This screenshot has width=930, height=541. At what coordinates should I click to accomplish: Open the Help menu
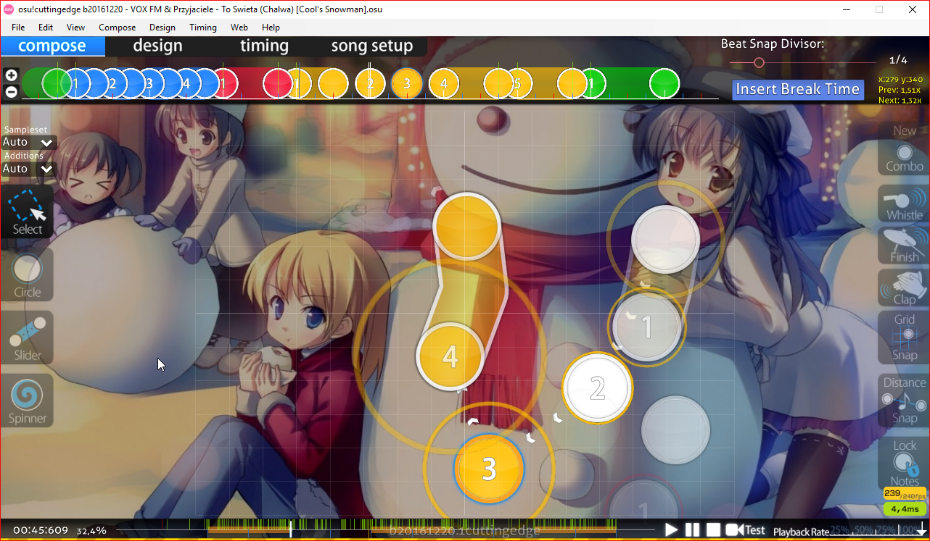(271, 28)
